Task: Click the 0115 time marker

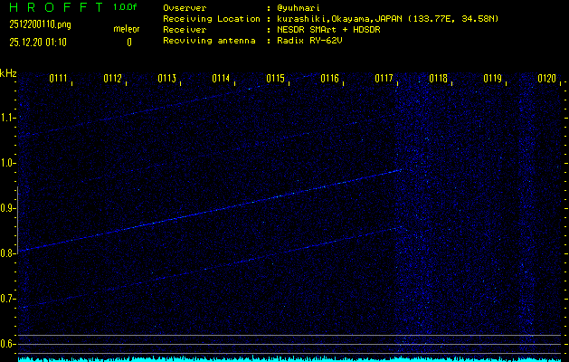Action: click(x=275, y=79)
